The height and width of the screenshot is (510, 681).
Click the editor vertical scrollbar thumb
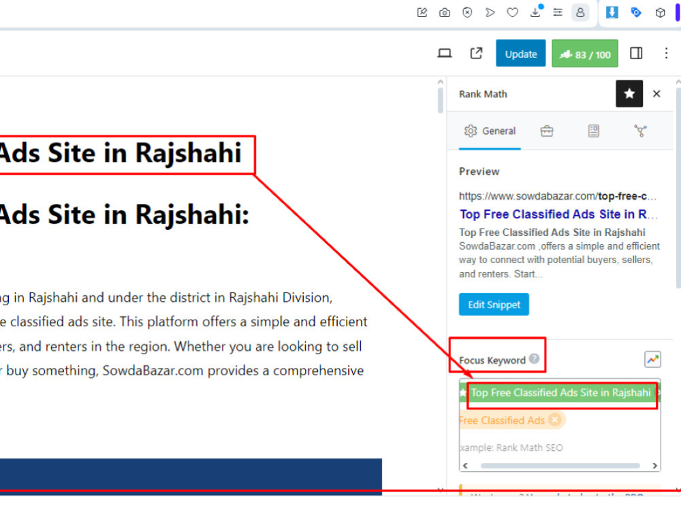tap(441, 100)
